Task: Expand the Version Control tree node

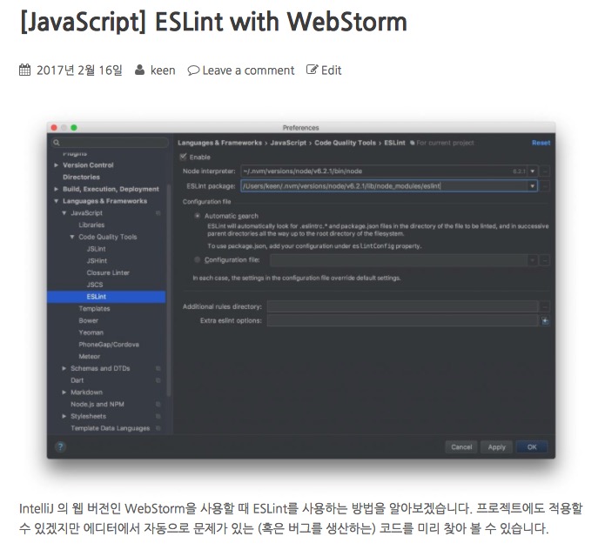Action: [x=57, y=165]
